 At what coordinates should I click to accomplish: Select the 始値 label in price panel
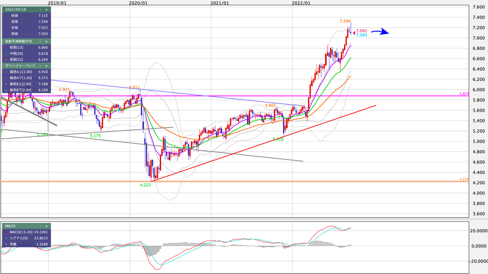[x=14, y=15]
